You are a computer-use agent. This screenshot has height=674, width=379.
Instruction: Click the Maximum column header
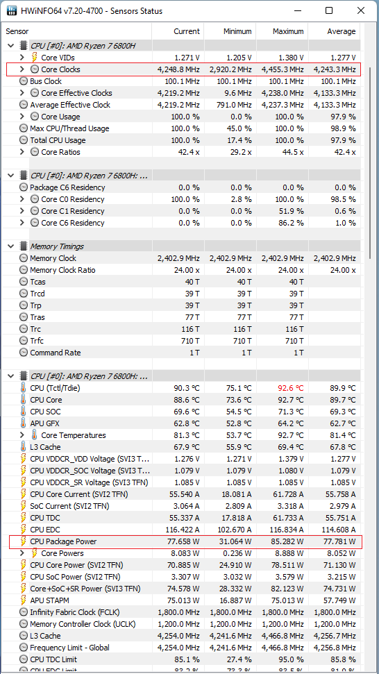[x=282, y=31]
